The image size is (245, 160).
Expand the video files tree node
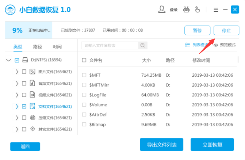pyautogui.click(x=17, y=95)
